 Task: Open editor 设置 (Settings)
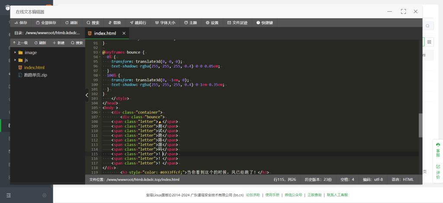(x=212, y=23)
